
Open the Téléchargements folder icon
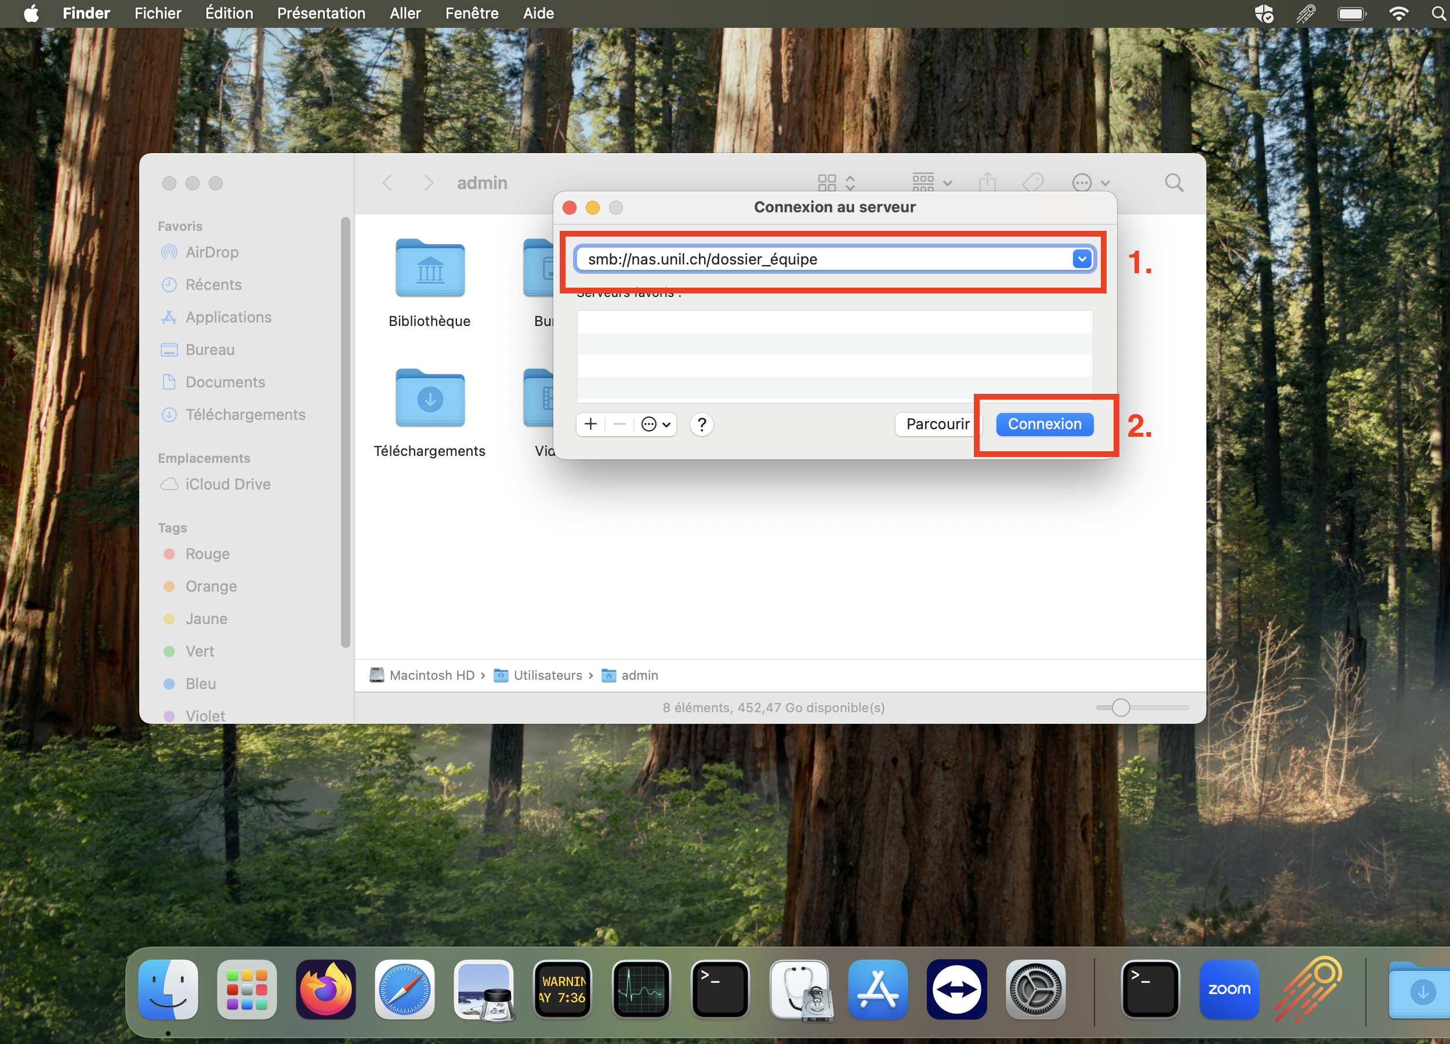click(430, 398)
